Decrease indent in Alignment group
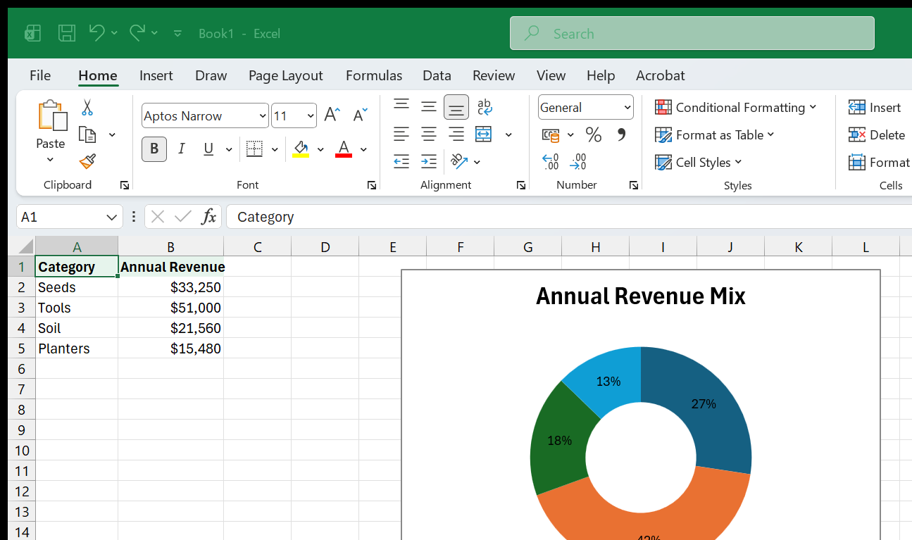 pyautogui.click(x=401, y=161)
